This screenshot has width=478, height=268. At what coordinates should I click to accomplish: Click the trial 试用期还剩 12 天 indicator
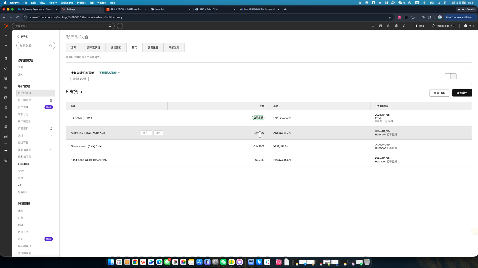coord(444,26)
